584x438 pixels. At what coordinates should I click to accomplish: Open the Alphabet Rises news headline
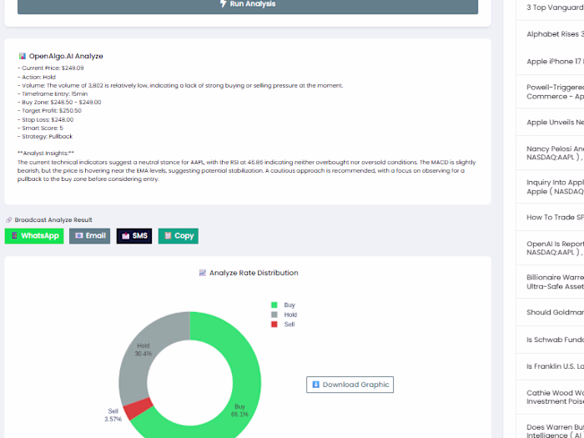(555, 34)
